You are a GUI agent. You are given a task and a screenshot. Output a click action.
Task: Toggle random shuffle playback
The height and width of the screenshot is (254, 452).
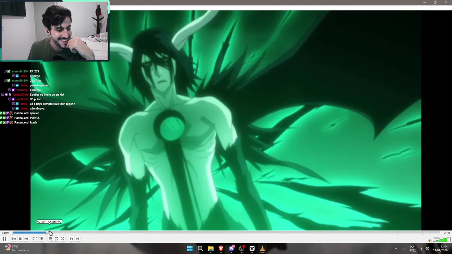[x=63, y=239]
